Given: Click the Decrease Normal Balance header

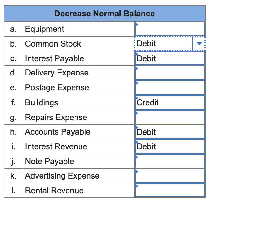Looking at the screenshot, I should pos(104,14).
